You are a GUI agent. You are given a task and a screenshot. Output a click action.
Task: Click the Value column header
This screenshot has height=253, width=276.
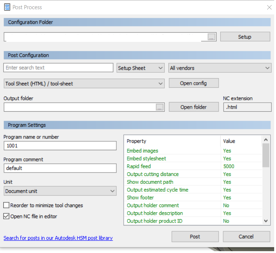tap(241, 141)
